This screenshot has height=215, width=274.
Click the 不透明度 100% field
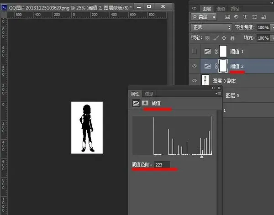coord(263,27)
